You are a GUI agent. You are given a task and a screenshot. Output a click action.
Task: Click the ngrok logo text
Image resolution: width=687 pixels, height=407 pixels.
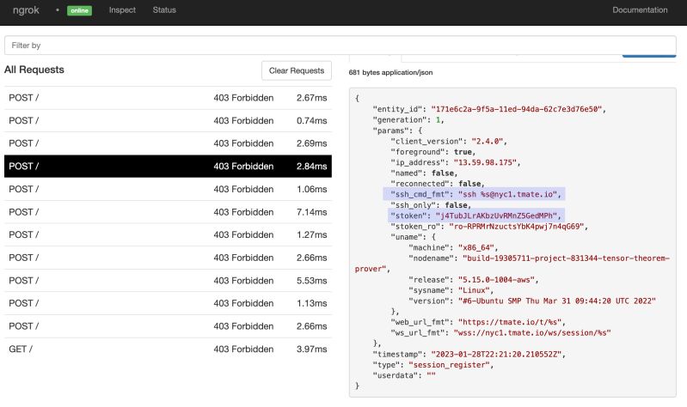[x=26, y=10]
